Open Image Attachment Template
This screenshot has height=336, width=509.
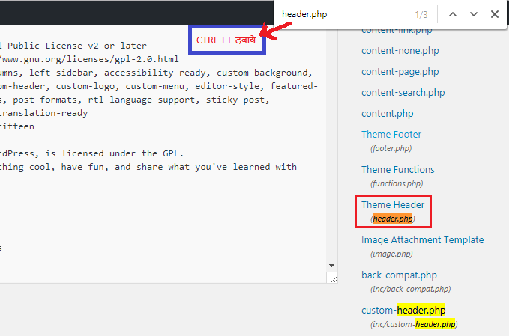[x=422, y=239]
